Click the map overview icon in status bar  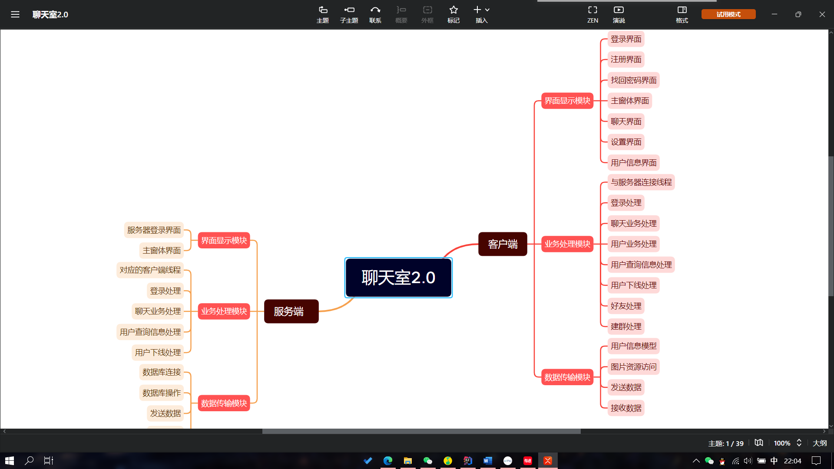759,443
